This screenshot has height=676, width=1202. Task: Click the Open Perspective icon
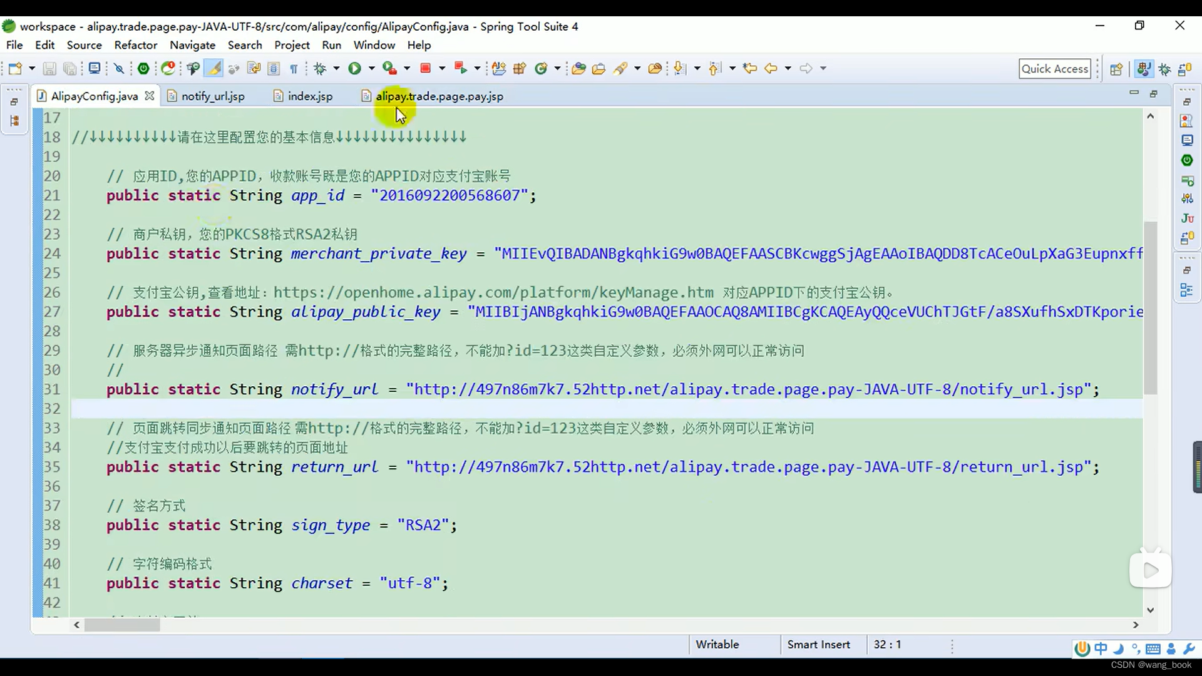pos(1116,69)
